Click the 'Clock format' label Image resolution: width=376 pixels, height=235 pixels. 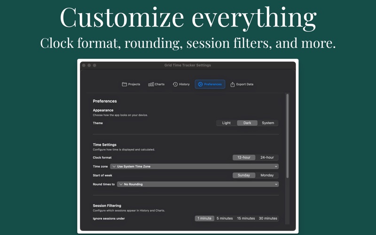coord(102,157)
